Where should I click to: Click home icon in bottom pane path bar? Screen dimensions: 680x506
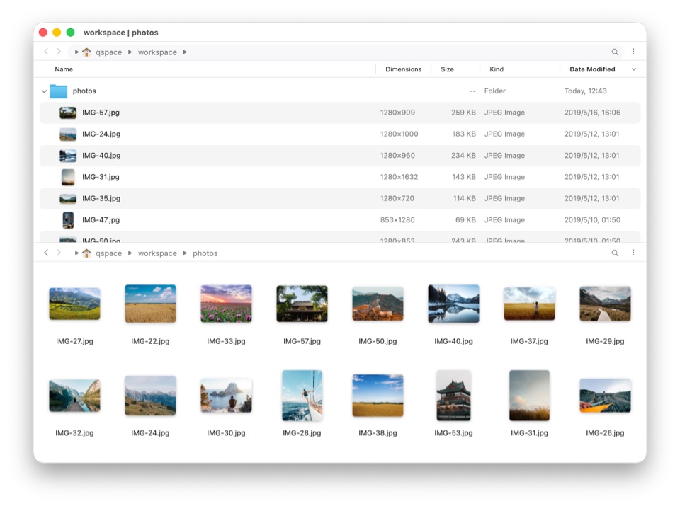[x=86, y=253]
